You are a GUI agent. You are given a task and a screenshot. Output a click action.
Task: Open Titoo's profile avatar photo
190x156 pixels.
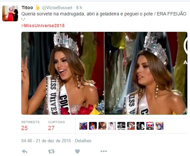(x=10, y=13)
